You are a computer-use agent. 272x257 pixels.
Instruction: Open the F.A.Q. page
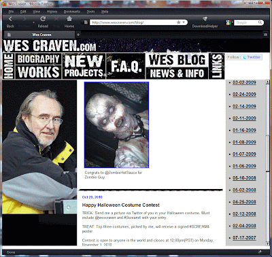coord(126,66)
